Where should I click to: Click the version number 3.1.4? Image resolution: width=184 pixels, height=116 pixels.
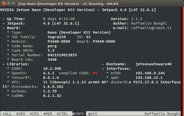coord(137,19)
